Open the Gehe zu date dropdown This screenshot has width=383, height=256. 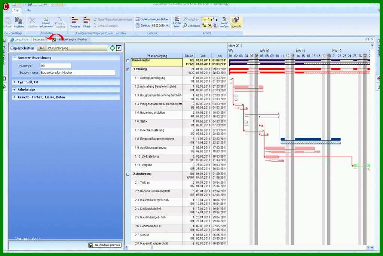tap(167, 25)
